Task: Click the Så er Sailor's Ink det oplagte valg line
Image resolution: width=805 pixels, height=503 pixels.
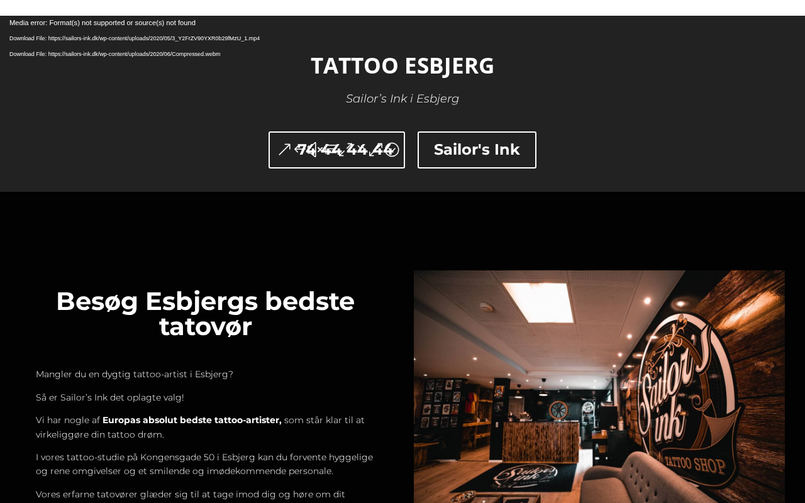Action: click(x=110, y=397)
